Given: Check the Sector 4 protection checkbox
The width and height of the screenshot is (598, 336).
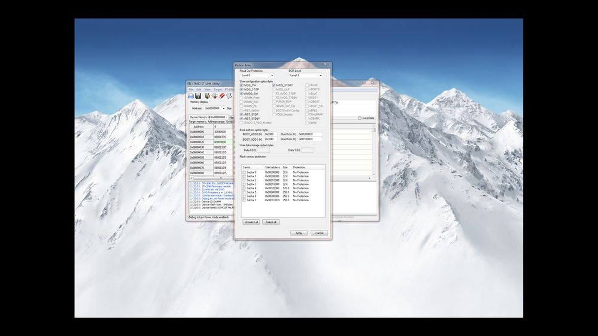Looking at the screenshot, I should pos(244,189).
